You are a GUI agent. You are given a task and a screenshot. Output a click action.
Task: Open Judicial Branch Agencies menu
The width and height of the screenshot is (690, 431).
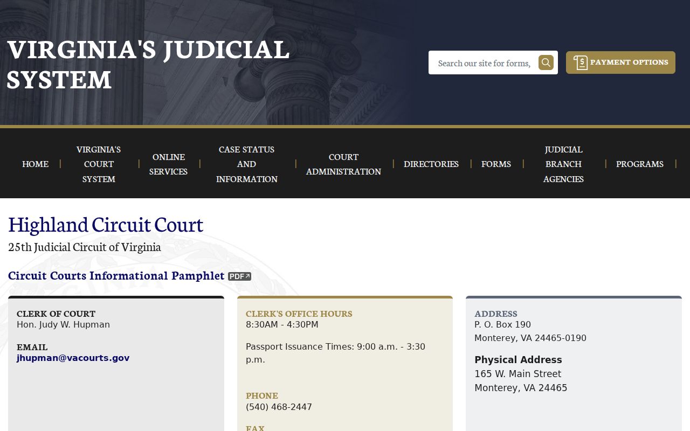click(563, 164)
